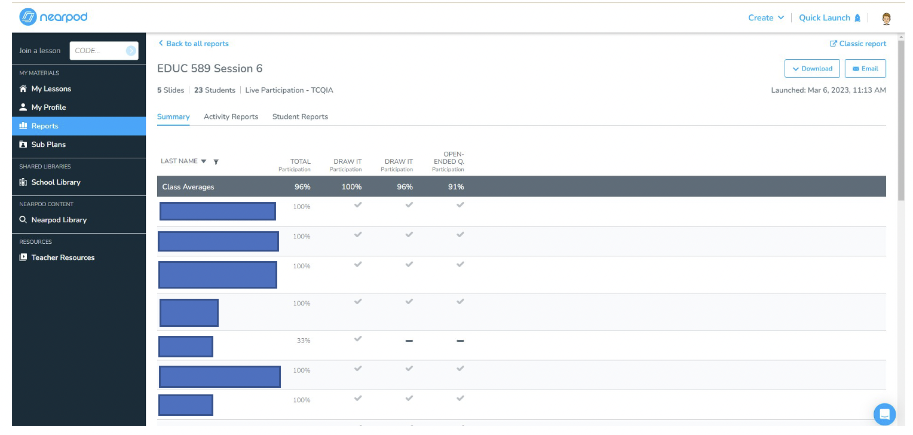Image resolution: width=913 pixels, height=435 pixels.
Task: Switch to the Activity Reports tab
Action: tap(231, 117)
